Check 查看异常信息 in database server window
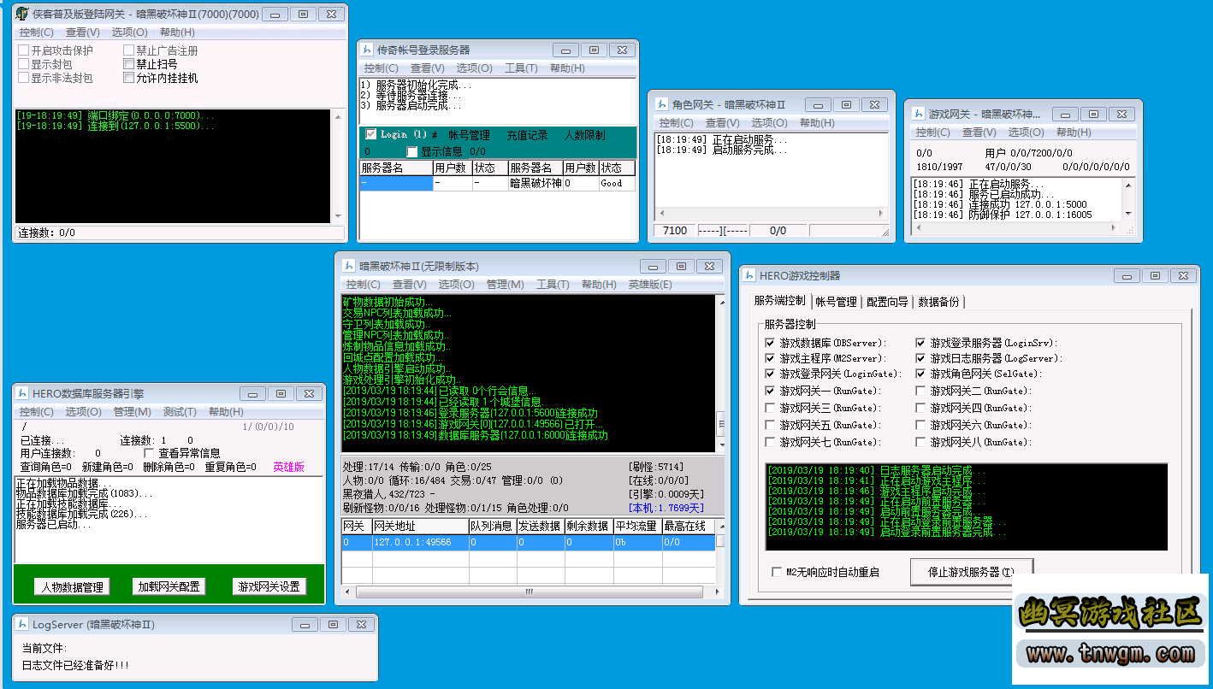Screen dimensions: 1213x689 click(x=149, y=453)
